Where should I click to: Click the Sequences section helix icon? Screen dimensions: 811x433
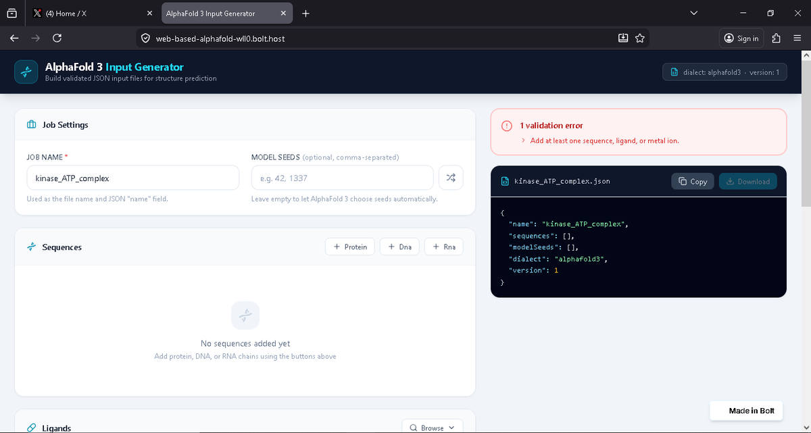[x=31, y=247]
